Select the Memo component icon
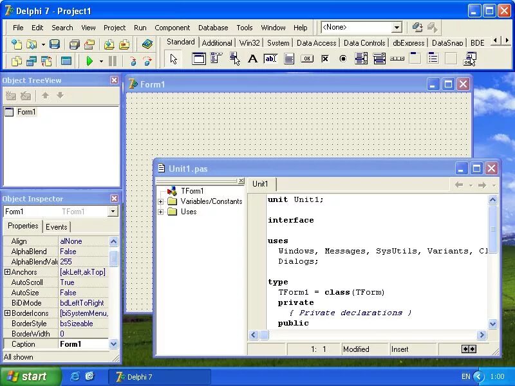The image size is (515, 386). point(289,59)
